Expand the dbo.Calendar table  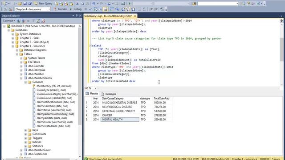(x=21, y=66)
